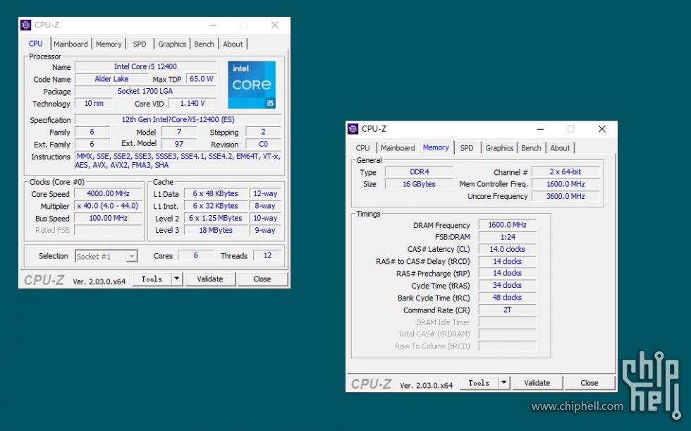Click L1 Inst. value '6 x 32 KBytes'
Image resolution: width=691 pixels, height=431 pixels.
[216, 206]
